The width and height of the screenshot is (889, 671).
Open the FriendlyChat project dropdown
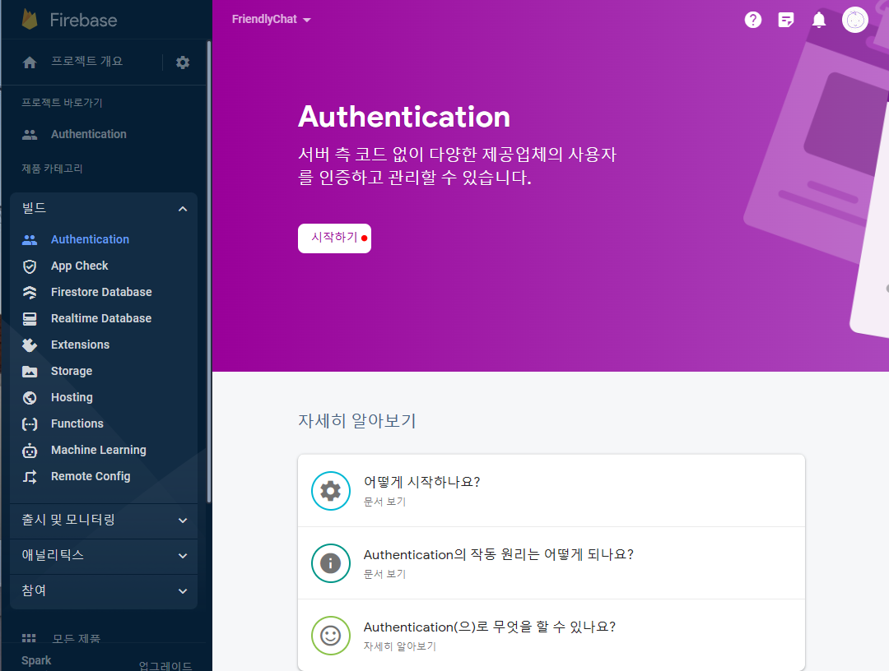271,19
